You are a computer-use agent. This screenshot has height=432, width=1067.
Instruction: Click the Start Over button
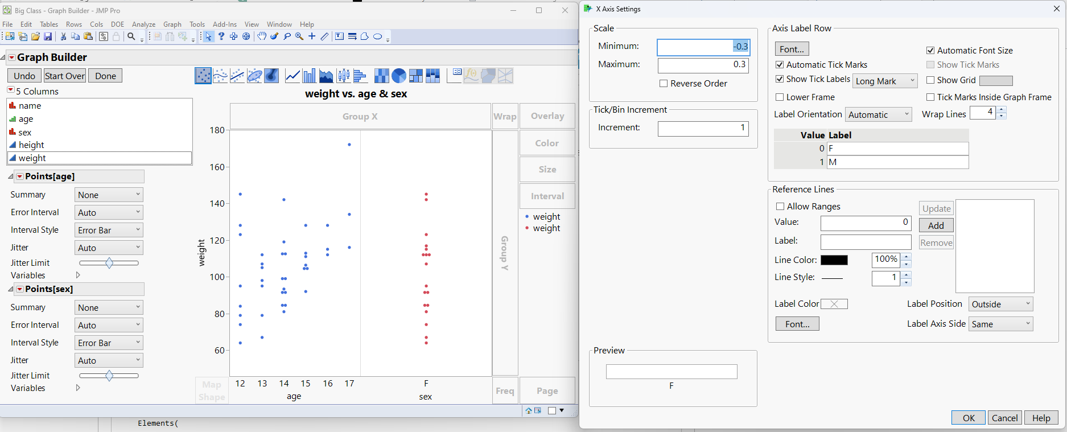[65, 76]
